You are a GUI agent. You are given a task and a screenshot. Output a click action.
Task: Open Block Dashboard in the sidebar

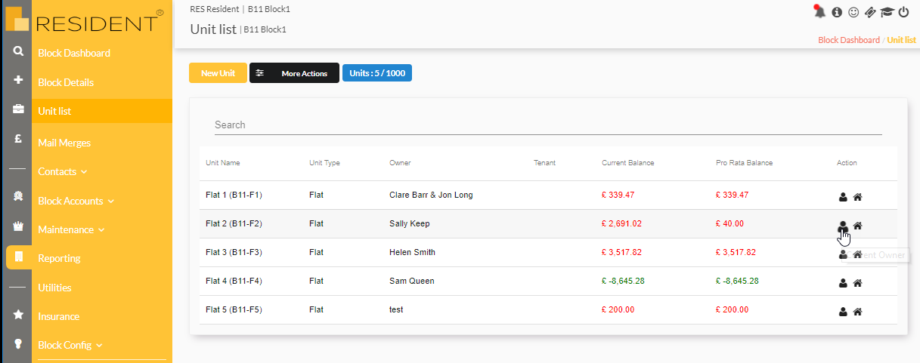click(x=74, y=53)
